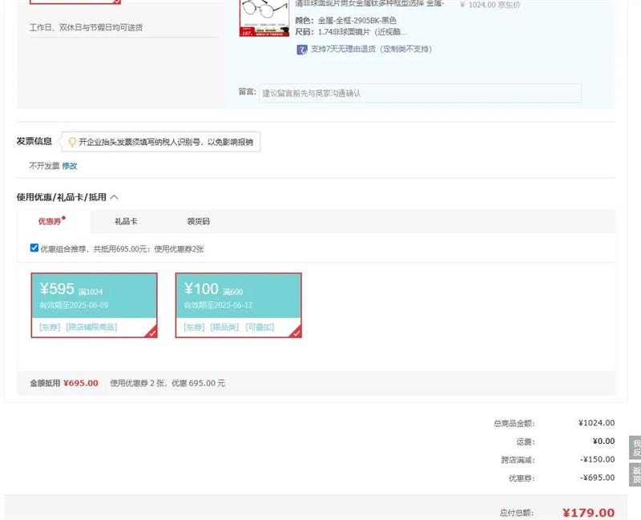
Task: Collapse the 使用优惠/礼品卡/抵用 section chevron
Action: tap(114, 197)
